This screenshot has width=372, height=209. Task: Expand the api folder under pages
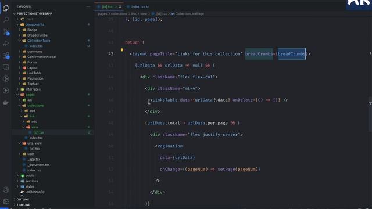point(30,100)
